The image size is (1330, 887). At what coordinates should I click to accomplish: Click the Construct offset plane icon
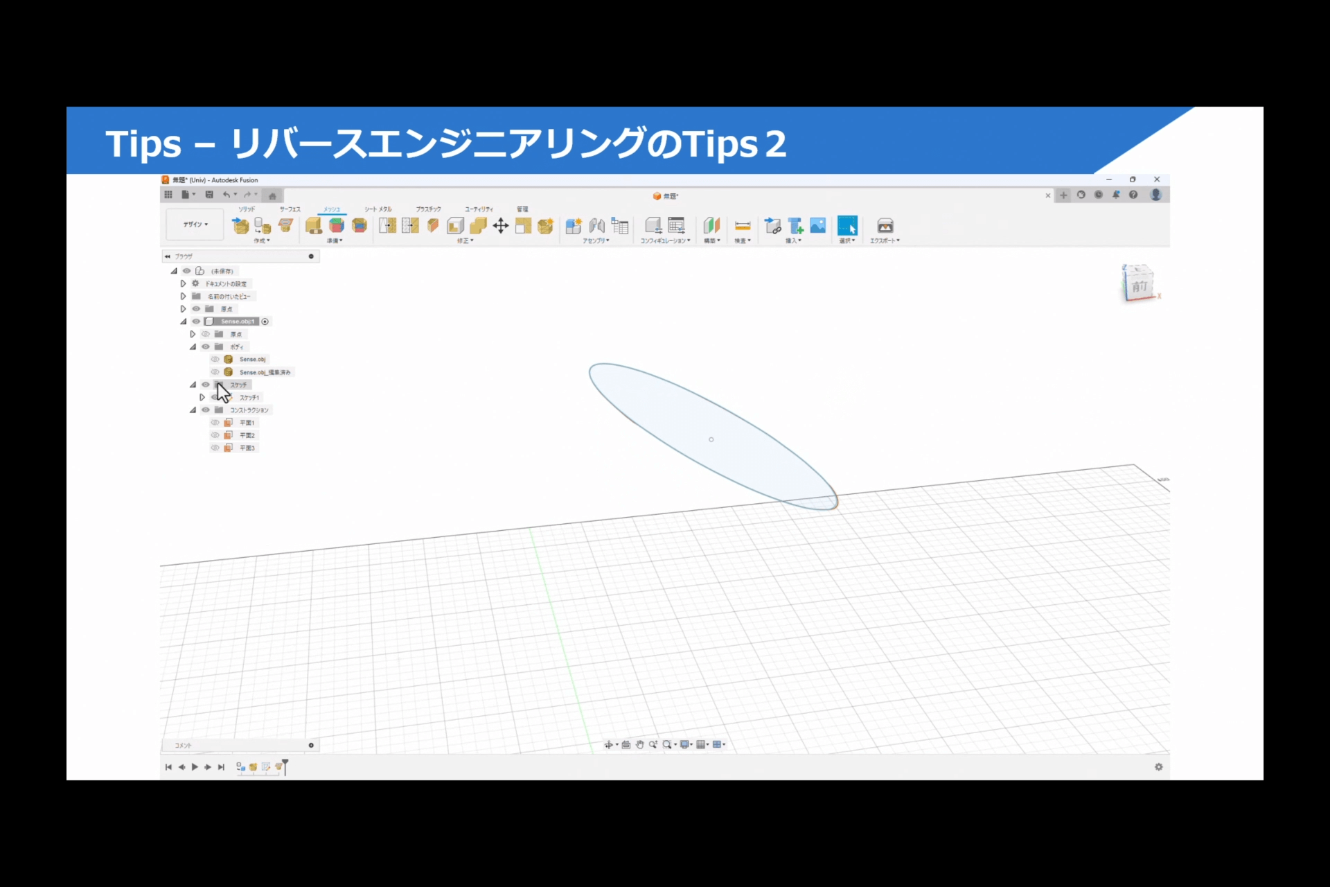coord(711,225)
